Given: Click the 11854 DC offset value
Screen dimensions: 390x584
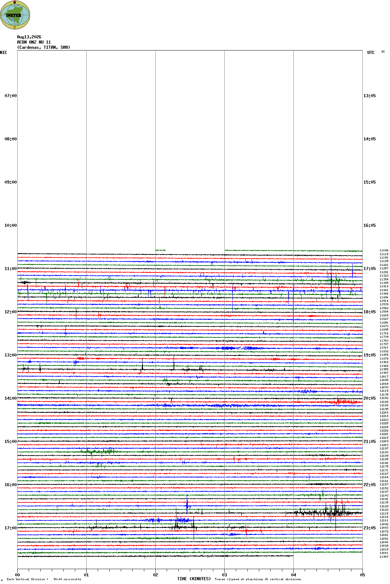Looking at the screenshot, I should point(384,355).
